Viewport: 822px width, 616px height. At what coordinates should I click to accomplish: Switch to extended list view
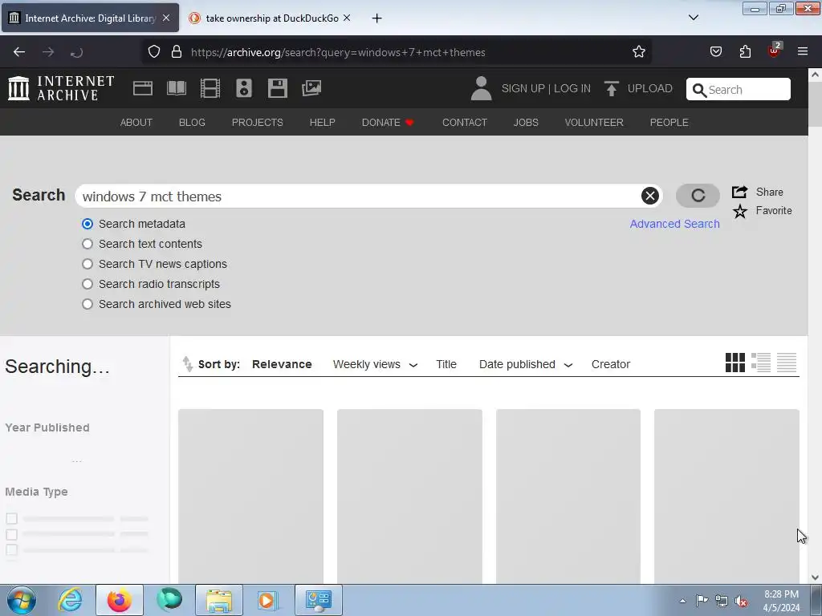click(x=761, y=363)
